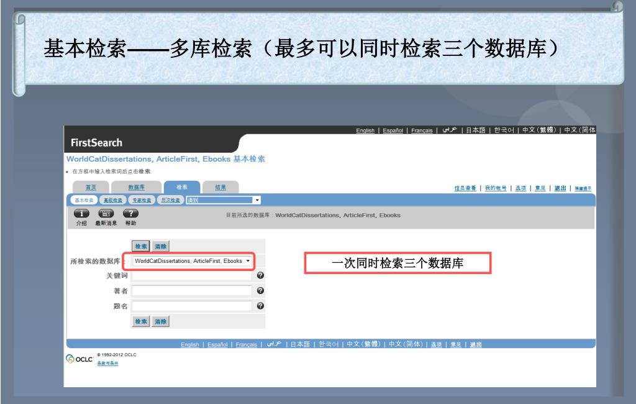The image size is (636, 404).
Task: Click Arabic language in footer bar
Action: click(274, 344)
